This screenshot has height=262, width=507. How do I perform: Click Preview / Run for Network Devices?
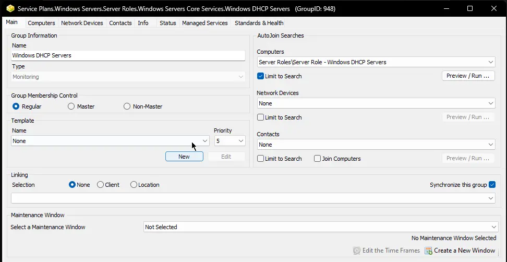468,117
